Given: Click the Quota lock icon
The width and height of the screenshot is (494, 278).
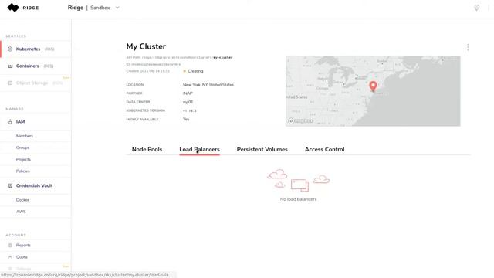Looking at the screenshot, I should [10, 257].
